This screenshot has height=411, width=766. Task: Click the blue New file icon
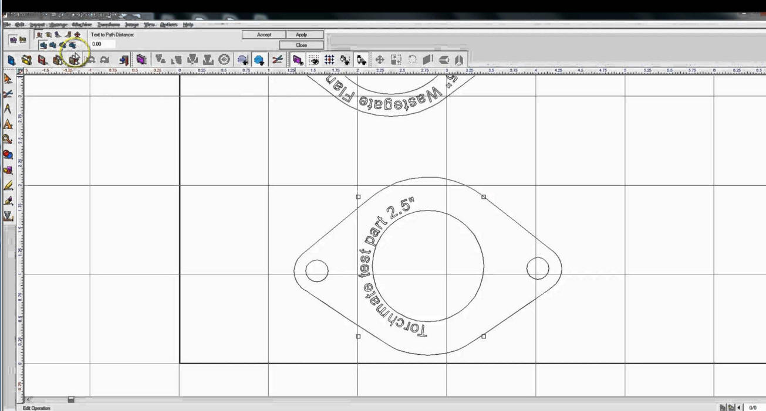[11, 60]
